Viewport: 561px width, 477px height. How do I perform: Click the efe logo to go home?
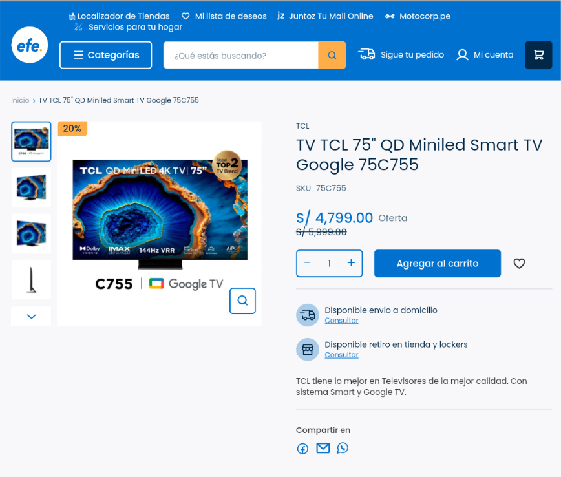pyautogui.click(x=29, y=45)
